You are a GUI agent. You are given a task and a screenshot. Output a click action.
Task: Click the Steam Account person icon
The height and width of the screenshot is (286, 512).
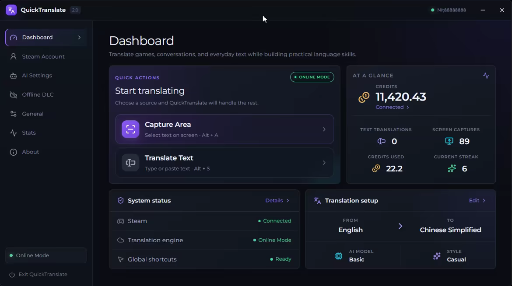pos(14,56)
